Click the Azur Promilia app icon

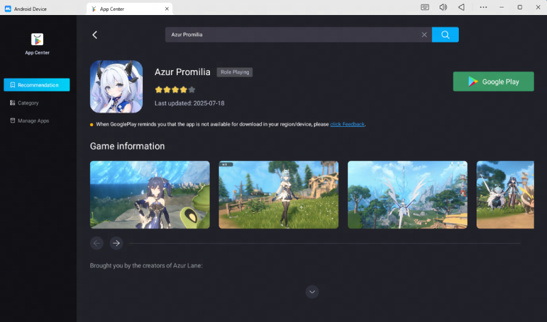click(116, 87)
